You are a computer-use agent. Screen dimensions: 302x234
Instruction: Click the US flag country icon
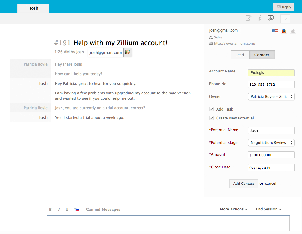(x=275, y=31)
